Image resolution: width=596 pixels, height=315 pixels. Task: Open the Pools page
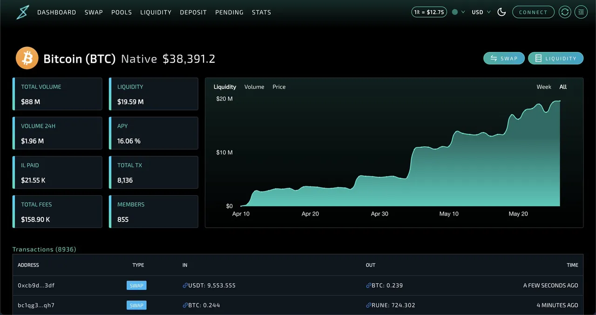point(122,12)
